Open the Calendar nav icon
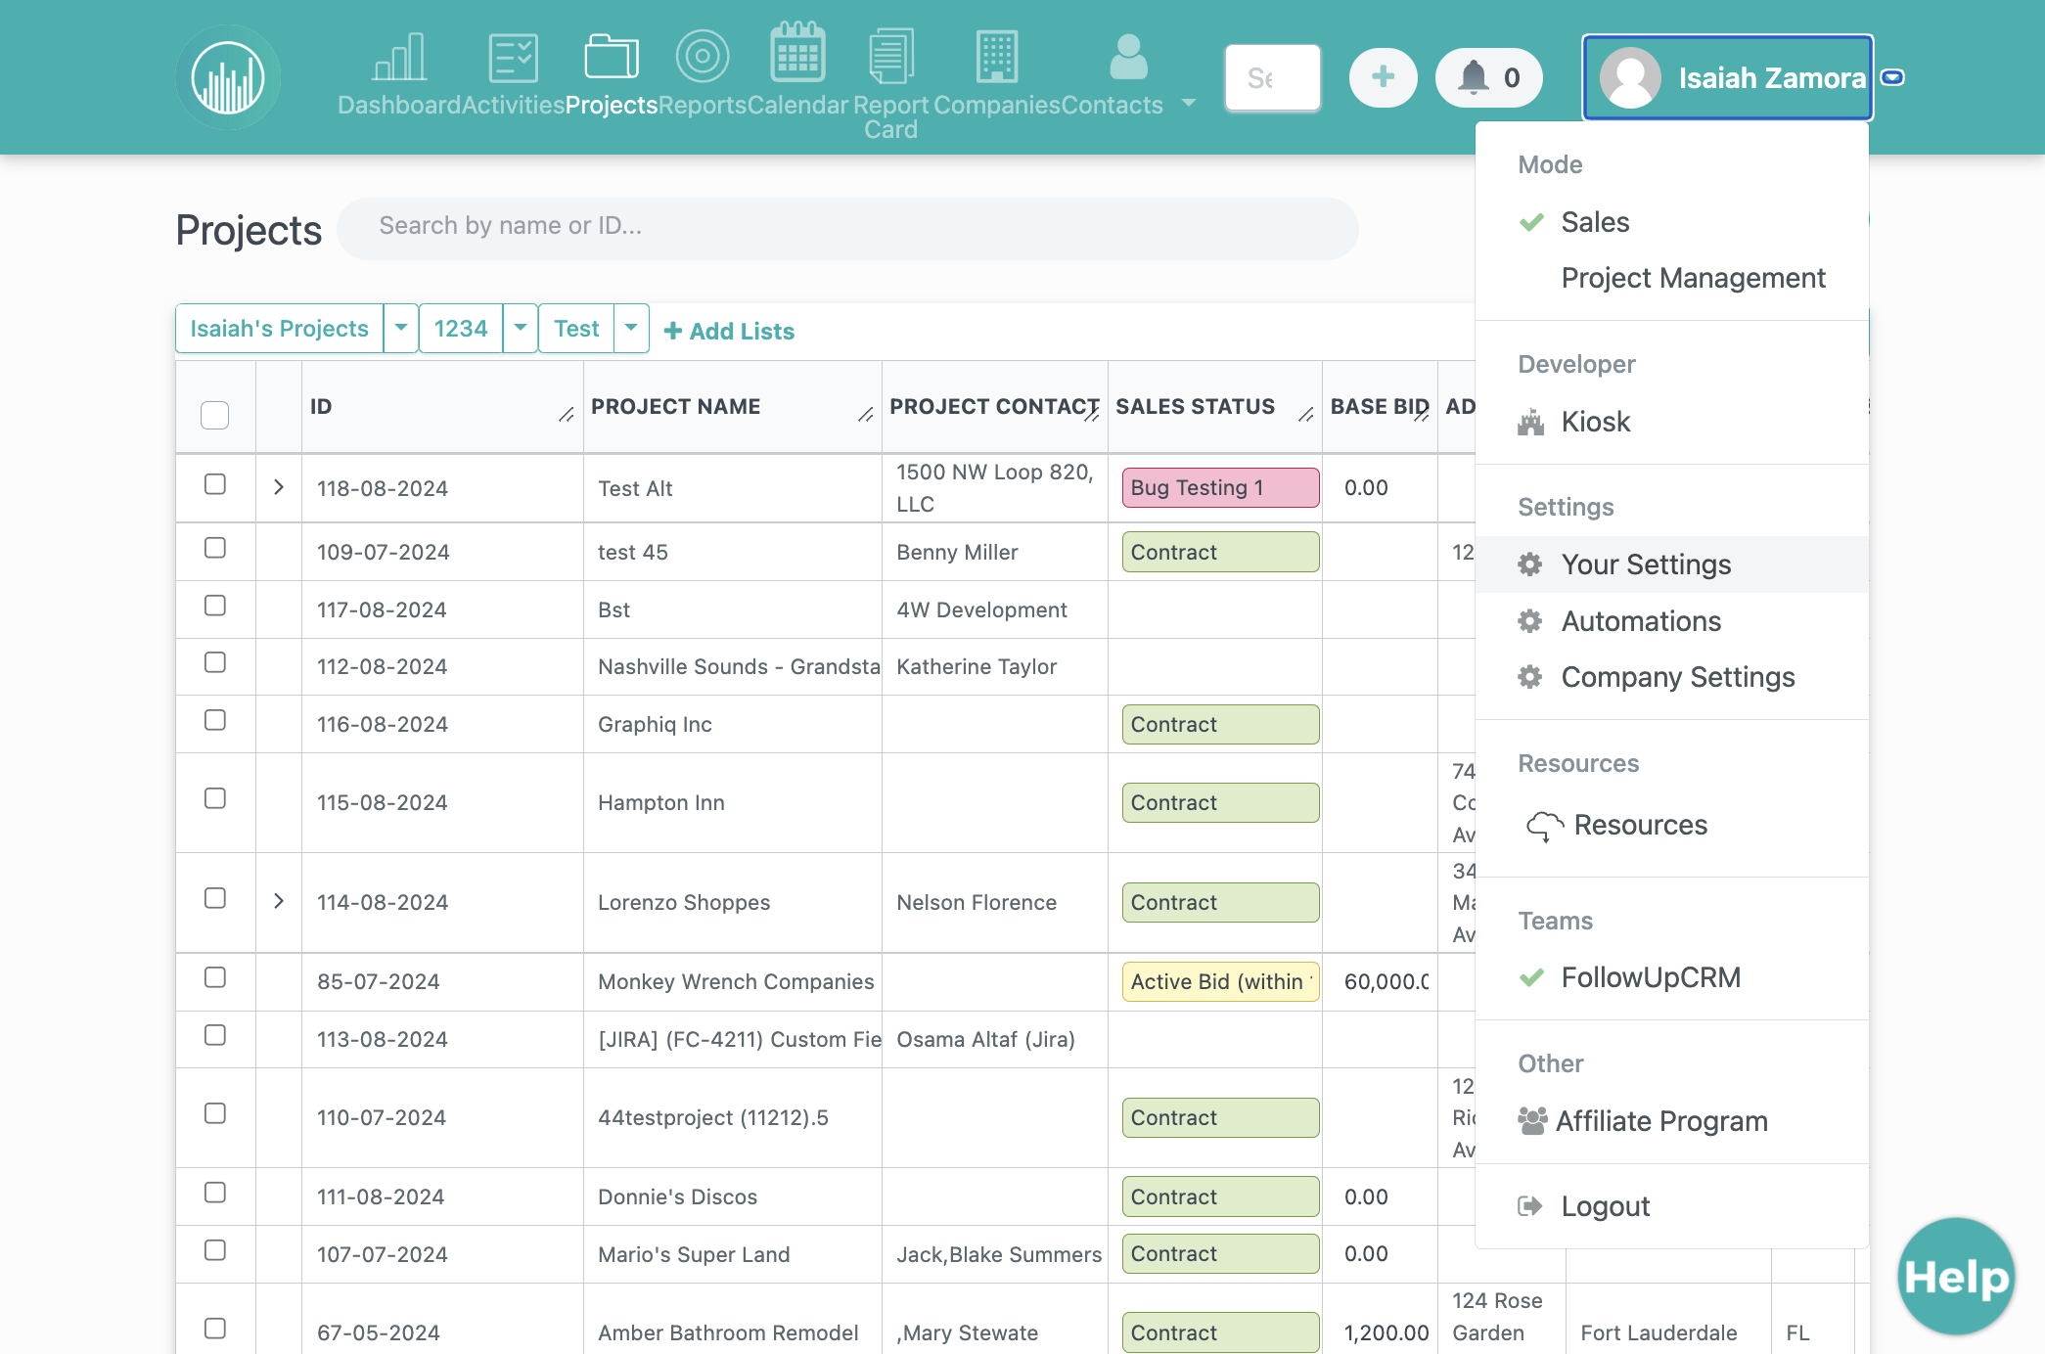Image resolution: width=2045 pixels, height=1354 pixels. tap(797, 53)
